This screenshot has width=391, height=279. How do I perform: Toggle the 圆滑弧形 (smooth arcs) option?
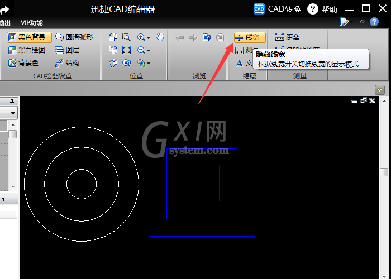coord(74,37)
